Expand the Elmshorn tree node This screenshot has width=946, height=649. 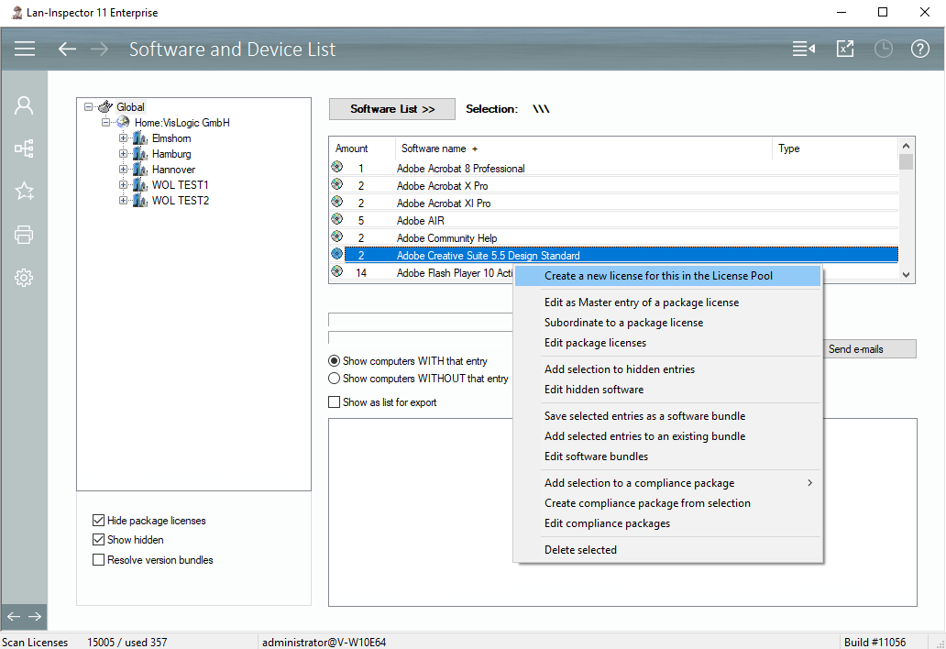123,138
